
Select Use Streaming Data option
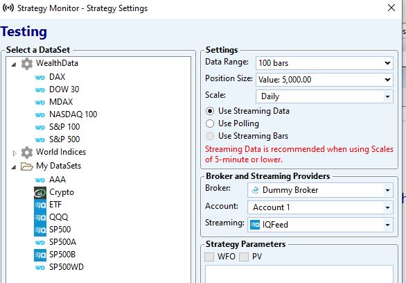pos(210,111)
